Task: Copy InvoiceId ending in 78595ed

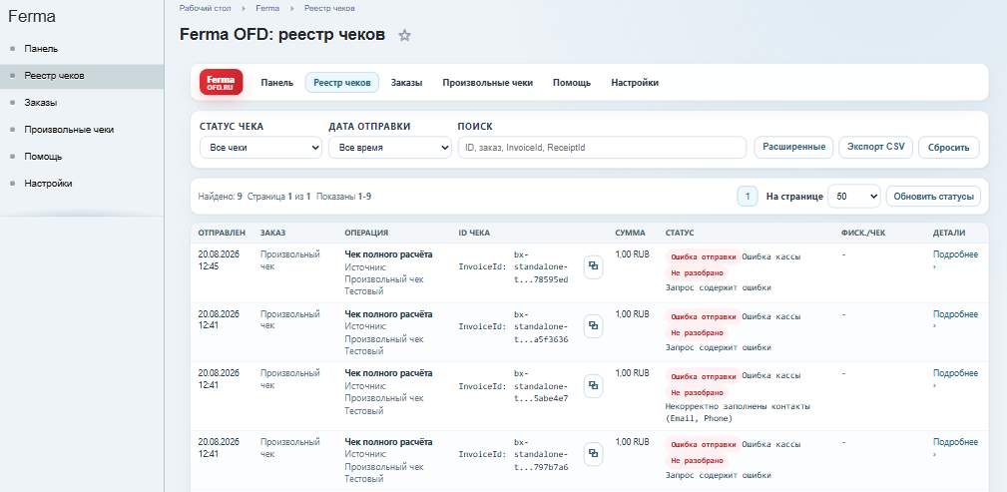Action: [x=594, y=266]
